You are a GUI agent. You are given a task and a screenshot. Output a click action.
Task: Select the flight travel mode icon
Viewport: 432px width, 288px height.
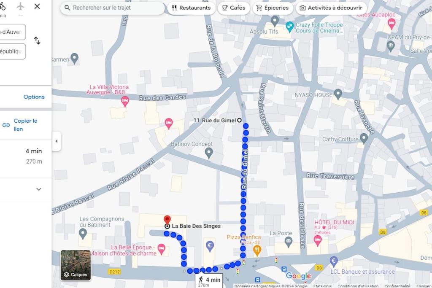coord(20,6)
